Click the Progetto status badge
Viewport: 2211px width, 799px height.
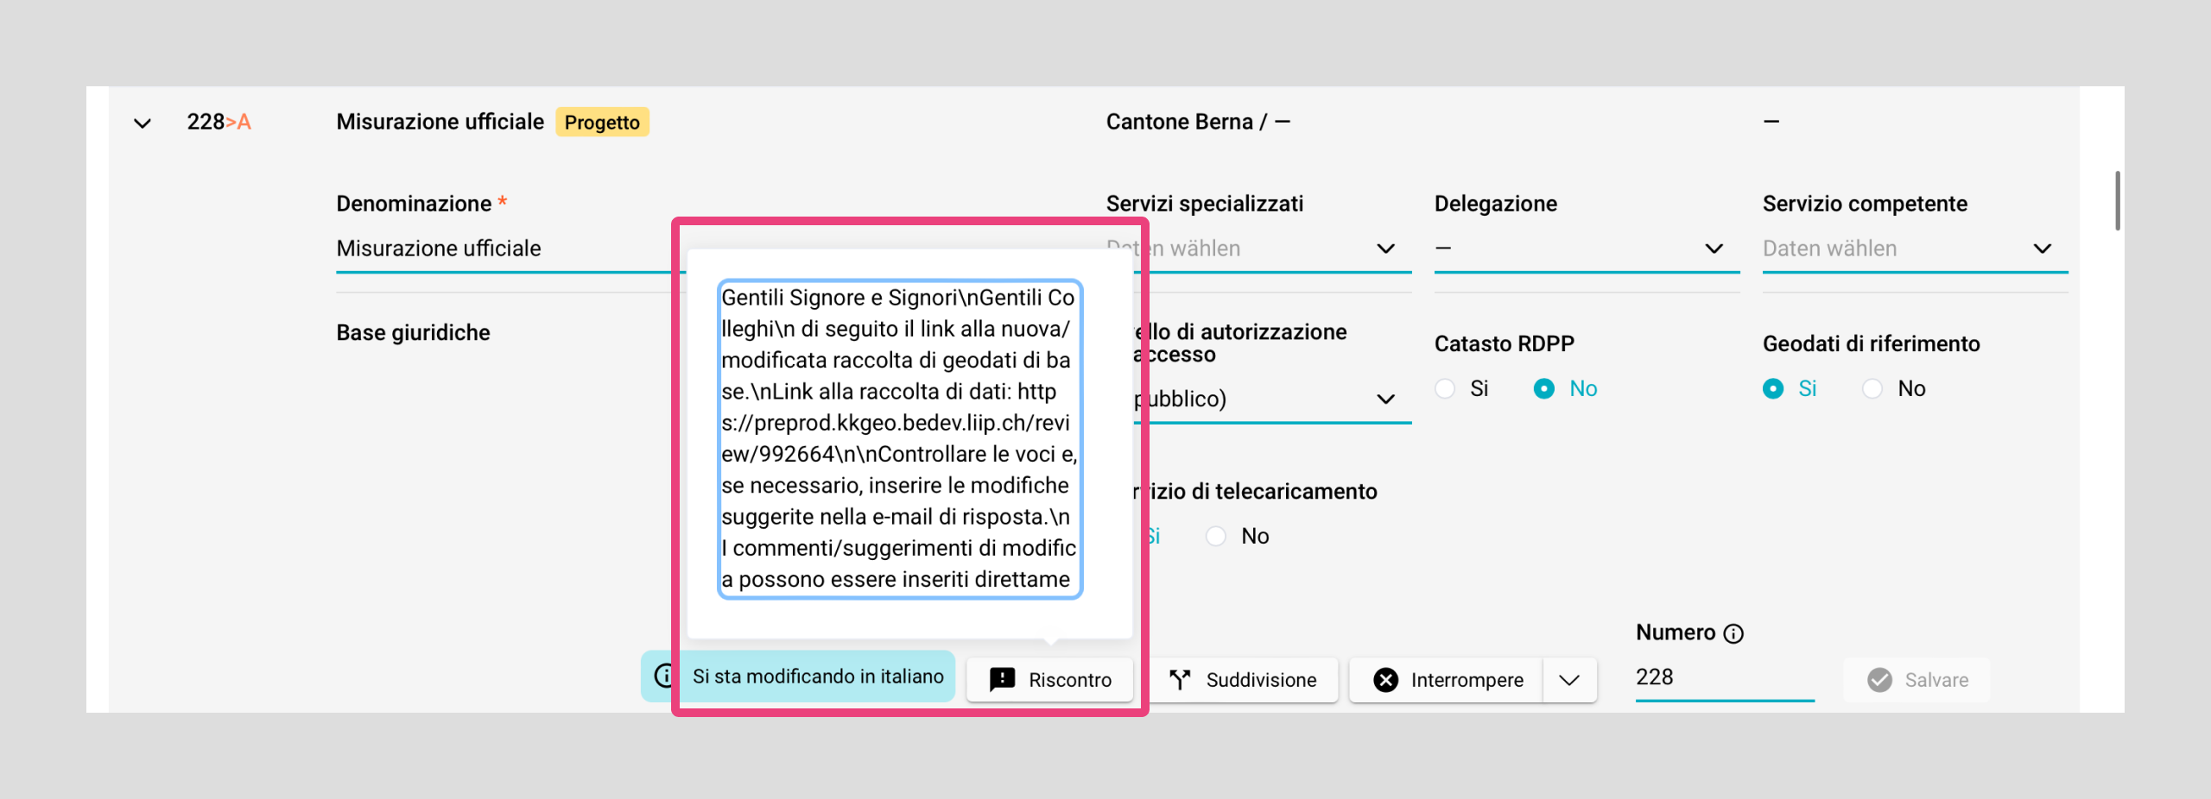[x=602, y=123]
